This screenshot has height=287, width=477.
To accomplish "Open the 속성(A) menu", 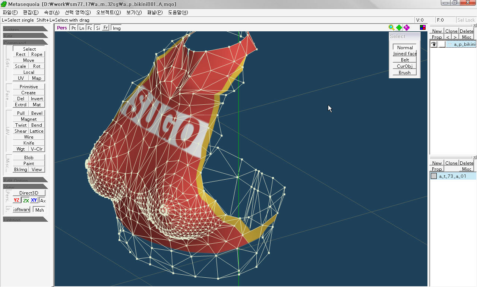I will pyautogui.click(x=52, y=12).
